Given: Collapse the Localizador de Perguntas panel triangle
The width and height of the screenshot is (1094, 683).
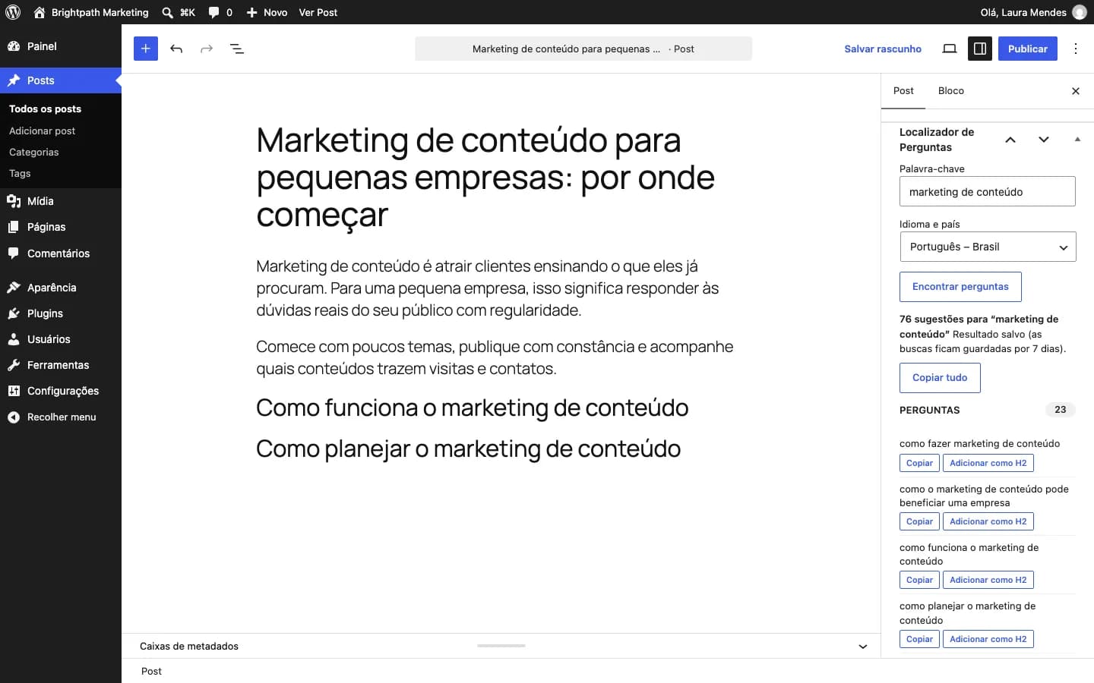Looking at the screenshot, I should tap(1077, 140).
